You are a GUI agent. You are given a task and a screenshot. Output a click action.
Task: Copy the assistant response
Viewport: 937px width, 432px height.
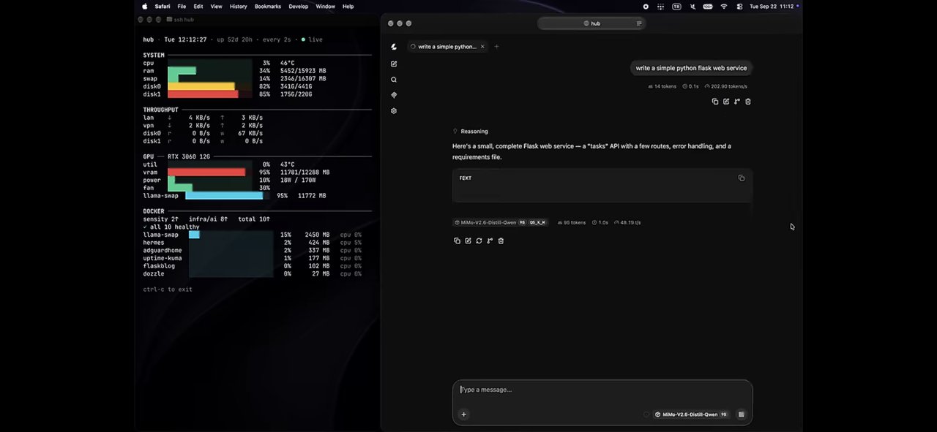(x=457, y=240)
